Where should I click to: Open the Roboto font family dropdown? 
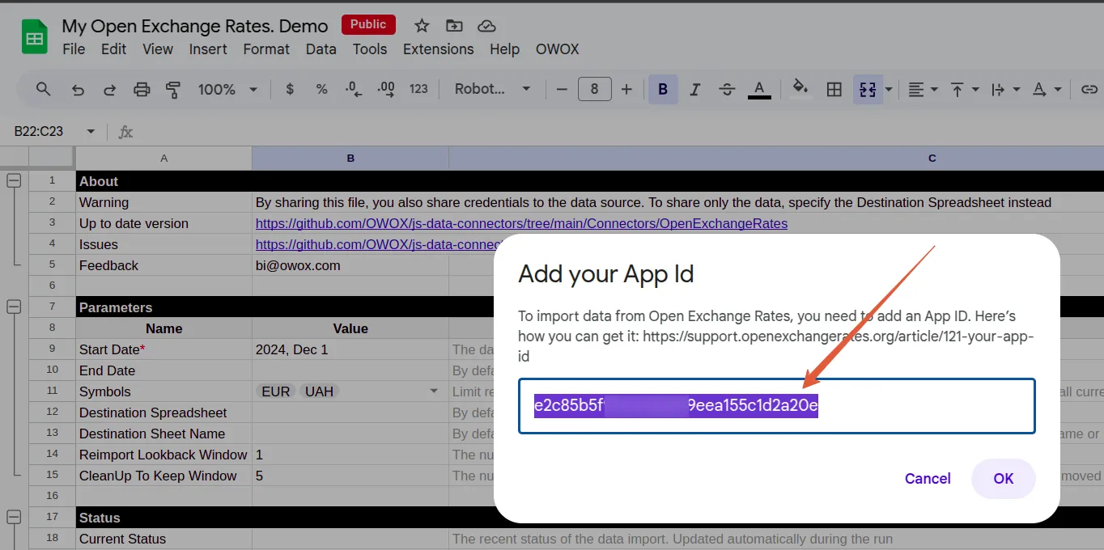coord(492,89)
